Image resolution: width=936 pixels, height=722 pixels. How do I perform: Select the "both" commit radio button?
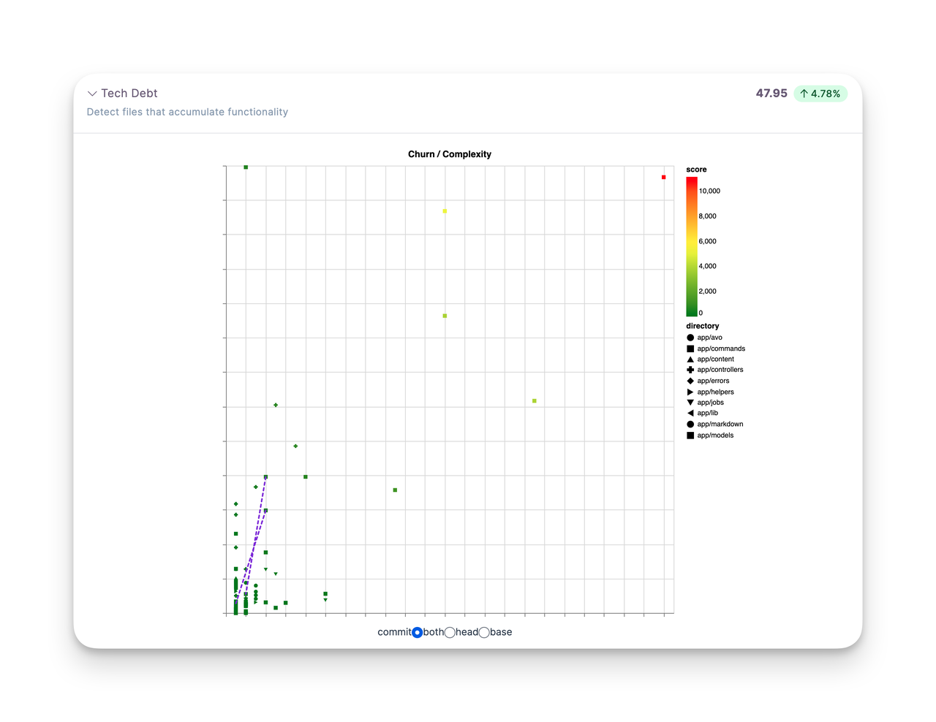coord(417,633)
